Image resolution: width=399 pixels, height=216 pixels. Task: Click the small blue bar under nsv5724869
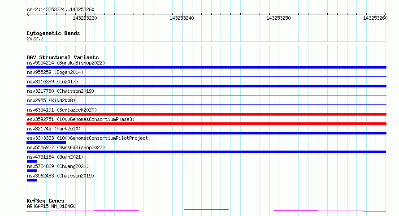(x=32, y=171)
